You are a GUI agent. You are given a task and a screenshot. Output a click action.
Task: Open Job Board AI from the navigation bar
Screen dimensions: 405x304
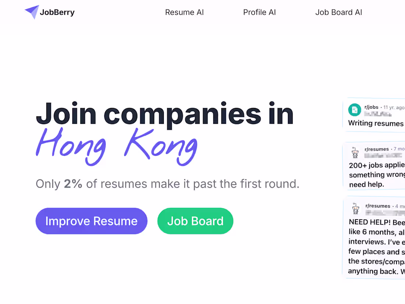coord(338,12)
